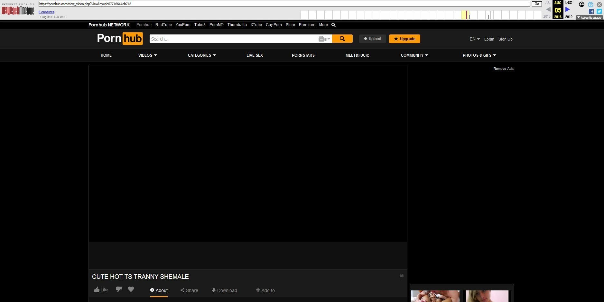This screenshot has width=604, height=302.
Task: Open the EN language dropdown
Action: pos(475,39)
